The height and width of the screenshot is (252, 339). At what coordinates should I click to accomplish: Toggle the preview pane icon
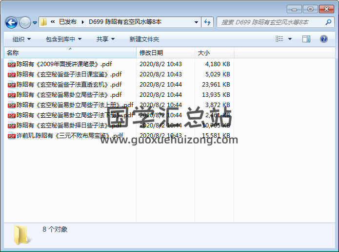(306, 39)
